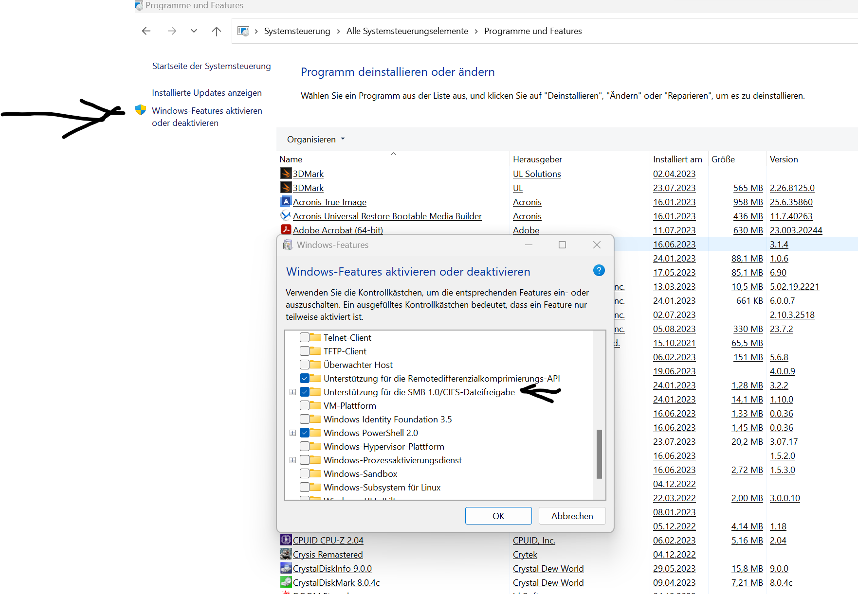Click the Acronis True Image icon
858x594 pixels.
pos(286,201)
